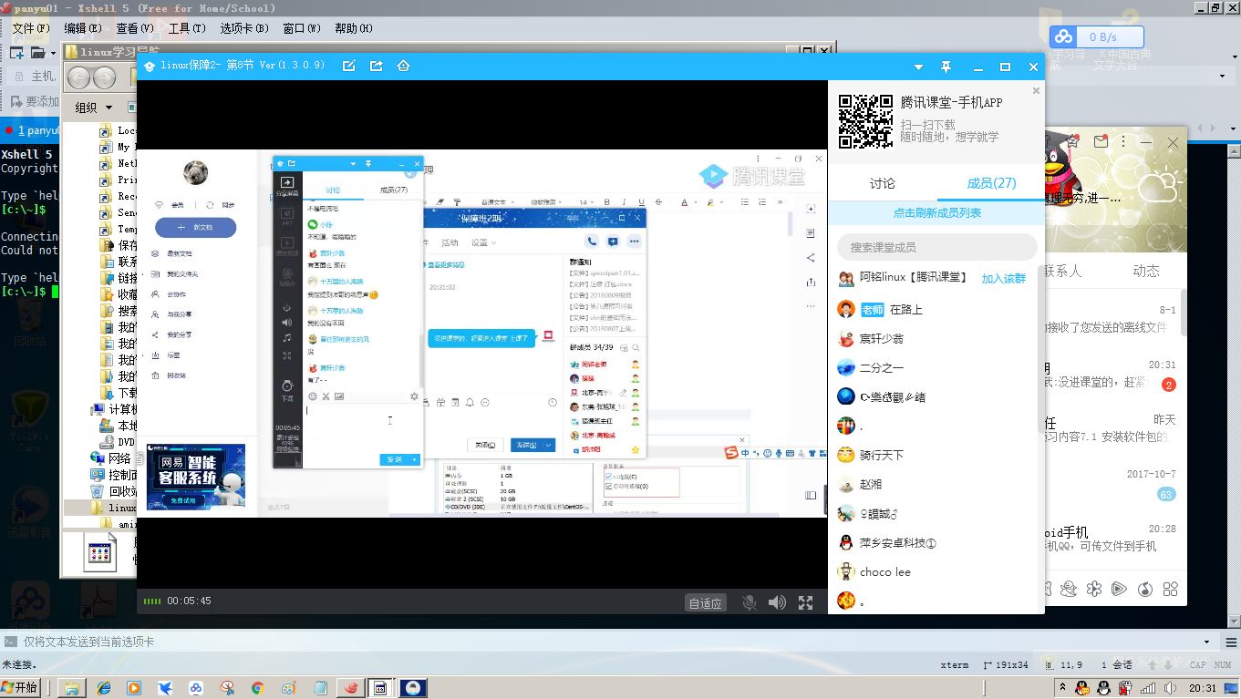Screen dimensions: 1241x699
Task: Expand the Xshell compose bar dropdown arrow
Action: (1206, 642)
